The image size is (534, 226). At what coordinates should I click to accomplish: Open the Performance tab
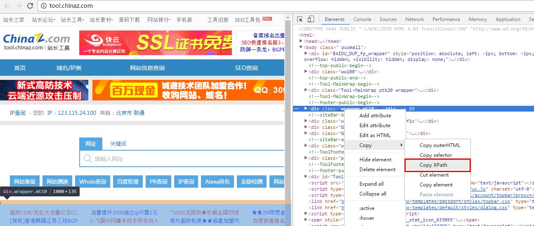point(446,19)
